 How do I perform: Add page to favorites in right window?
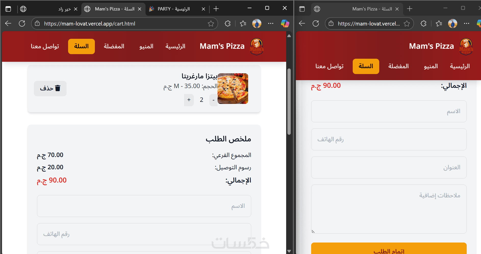407,23
